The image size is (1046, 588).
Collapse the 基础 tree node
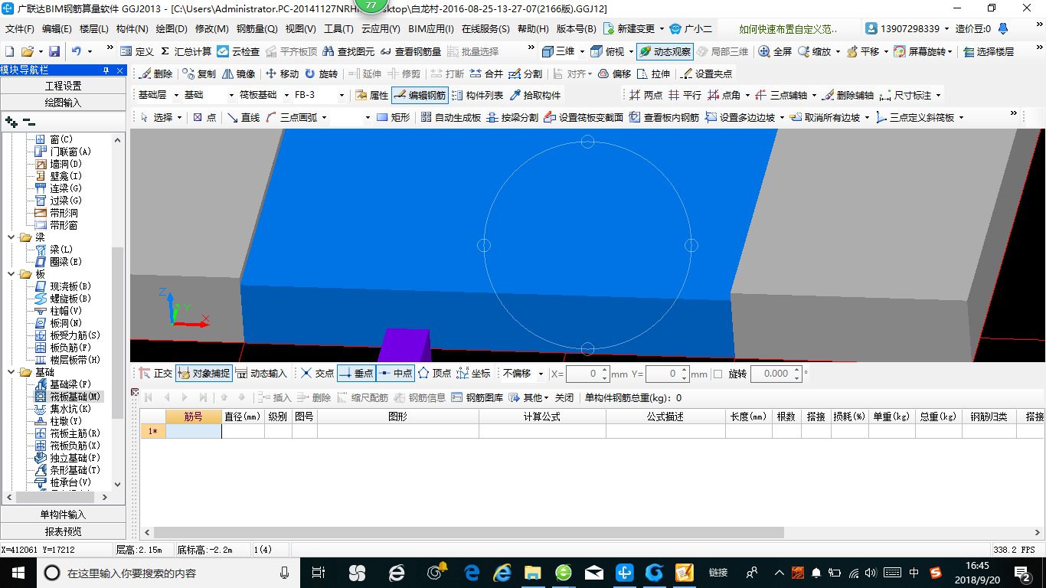click(x=11, y=372)
